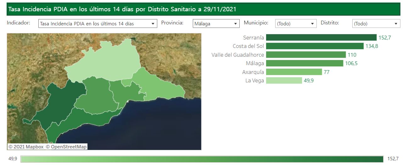Click the 106,5 value label
Image resolution: width=413 pixels, height=165 pixels.
tap(351, 64)
